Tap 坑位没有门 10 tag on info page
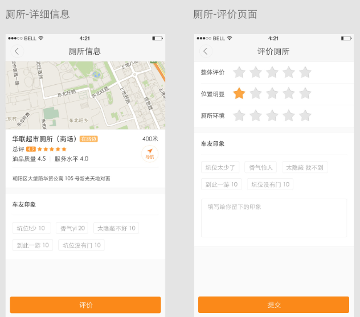 81,245
